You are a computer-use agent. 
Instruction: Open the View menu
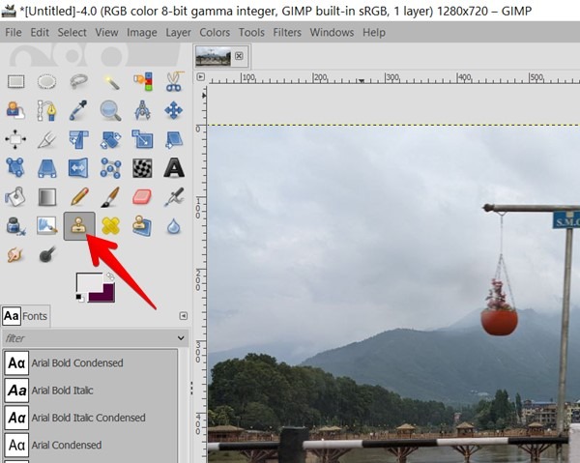coord(106,33)
